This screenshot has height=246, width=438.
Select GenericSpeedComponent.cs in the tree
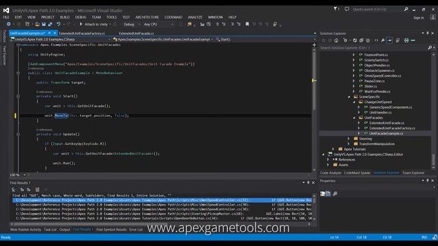[x=391, y=107]
